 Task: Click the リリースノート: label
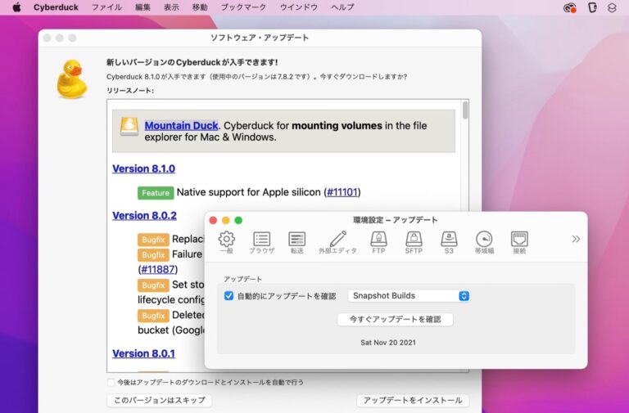click(x=130, y=91)
